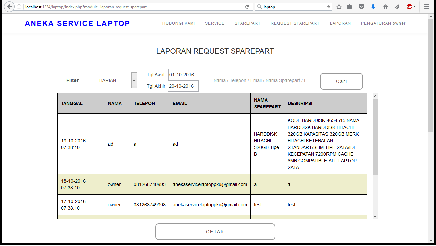Click the Pocket save icon
Viewport: 436px width, 246px height.
[x=361, y=7]
